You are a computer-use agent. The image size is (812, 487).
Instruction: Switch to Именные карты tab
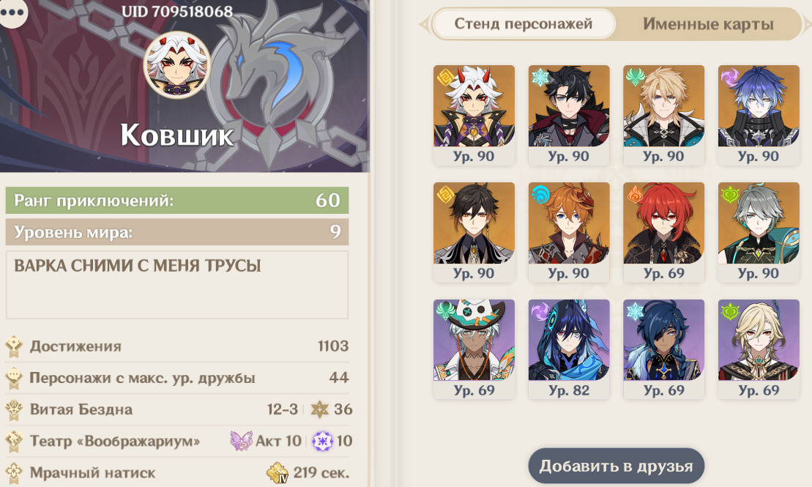tap(708, 24)
